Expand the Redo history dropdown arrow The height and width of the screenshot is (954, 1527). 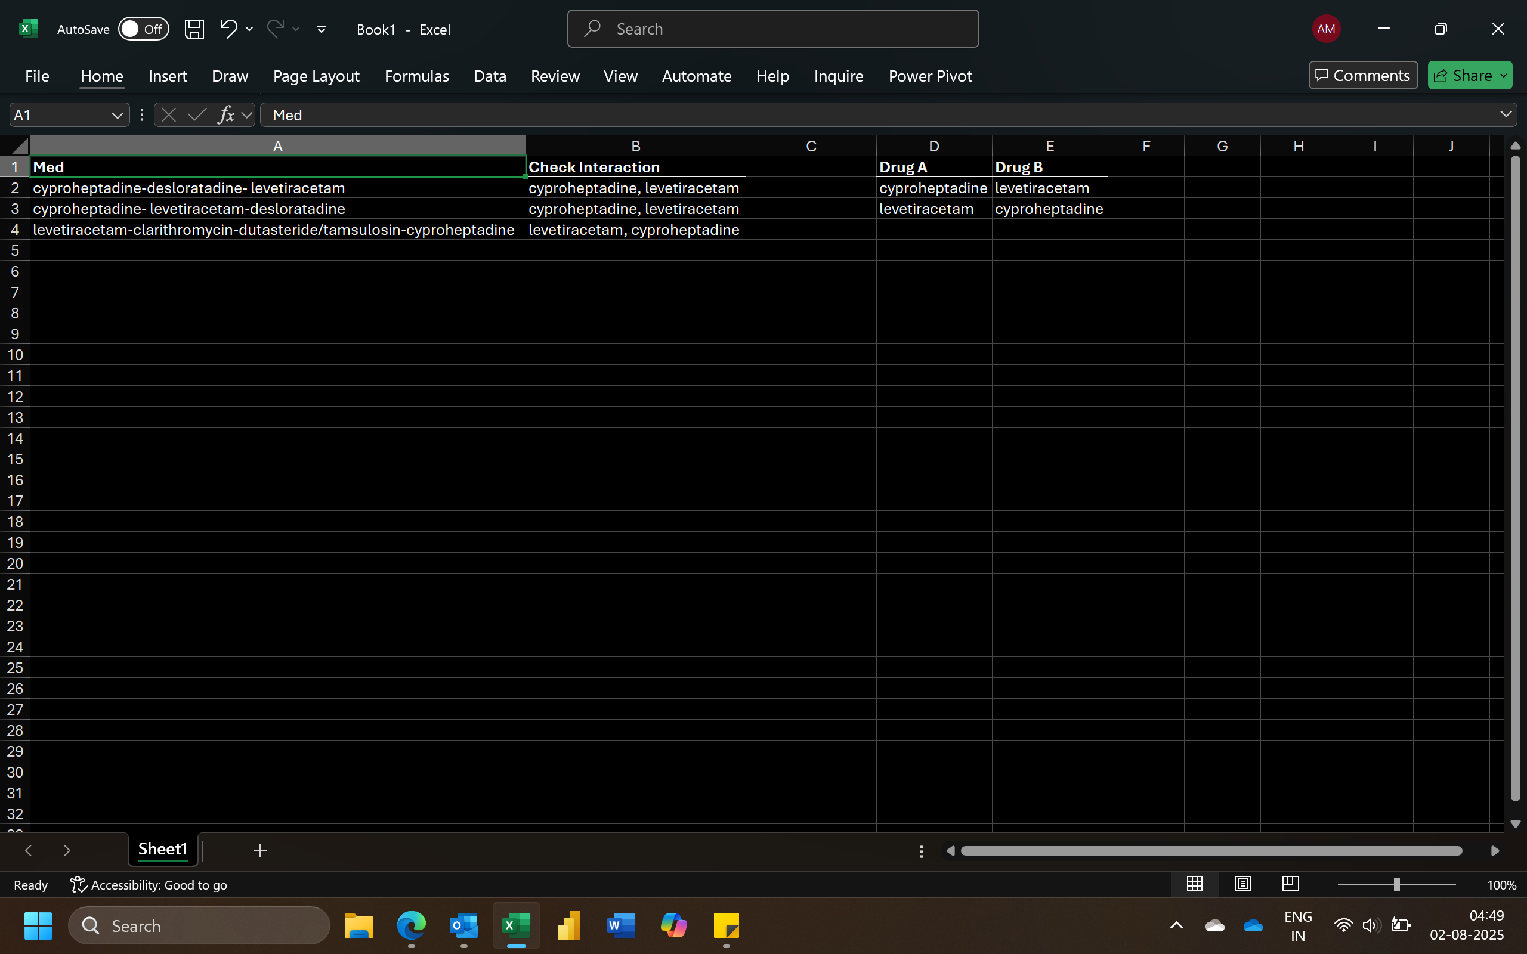[x=296, y=29]
